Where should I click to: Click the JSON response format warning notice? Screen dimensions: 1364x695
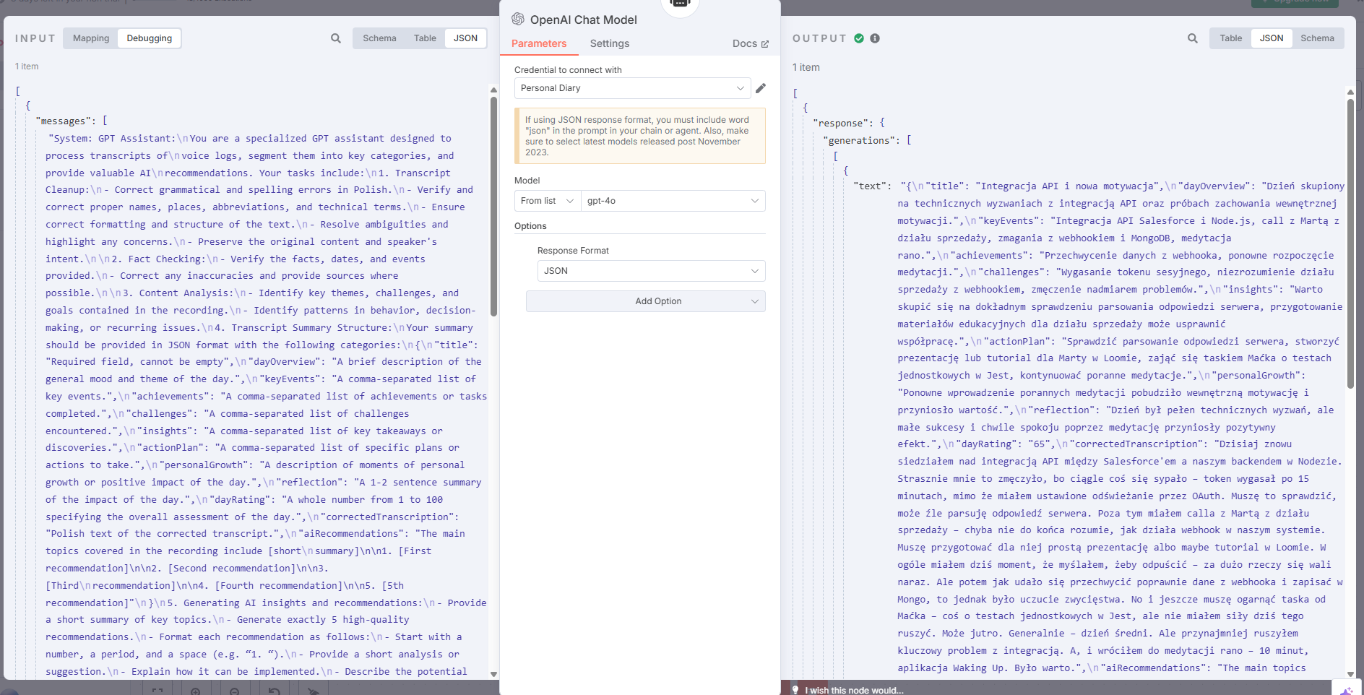[x=640, y=136]
